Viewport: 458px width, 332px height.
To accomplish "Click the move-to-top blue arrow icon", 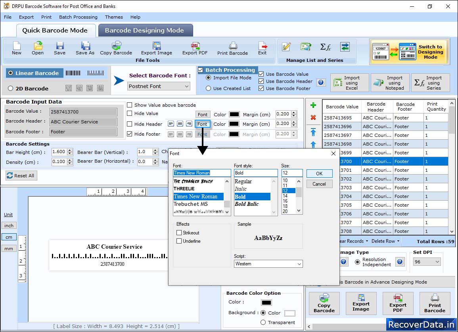I will click(x=313, y=132).
